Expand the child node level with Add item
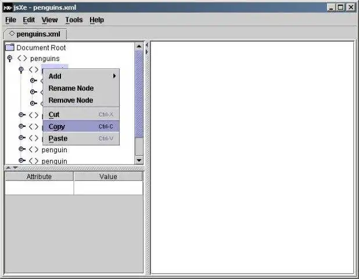Screen dimensions: 359x279 [x=34, y=80]
